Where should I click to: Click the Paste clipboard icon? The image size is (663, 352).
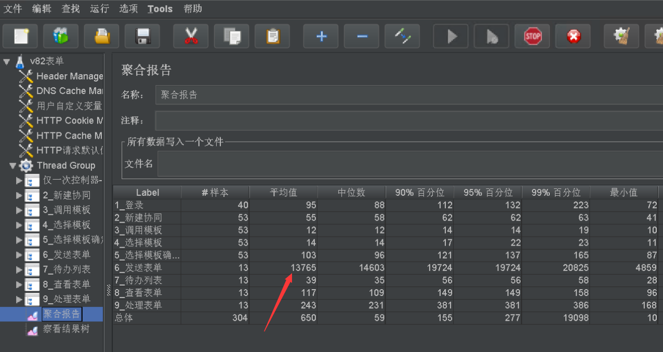coord(272,36)
